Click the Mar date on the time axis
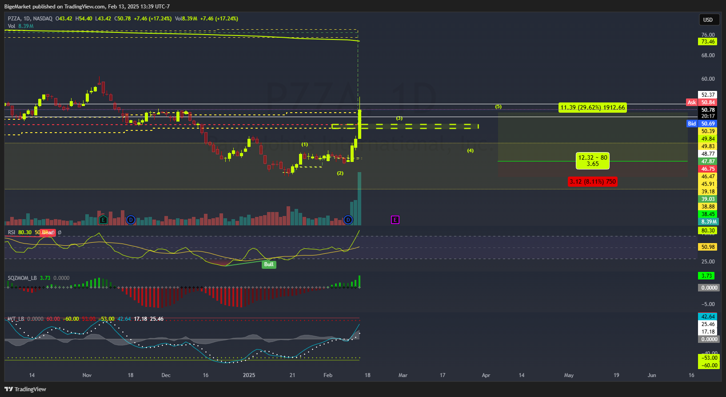Image resolution: width=726 pixels, height=397 pixels. [x=403, y=375]
